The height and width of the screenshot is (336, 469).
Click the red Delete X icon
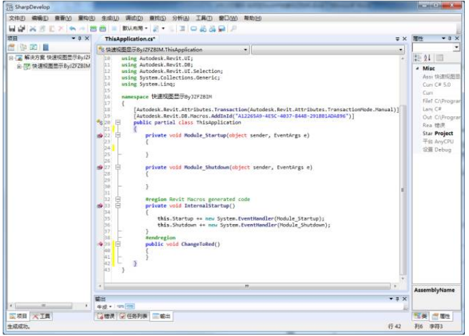[61, 29]
